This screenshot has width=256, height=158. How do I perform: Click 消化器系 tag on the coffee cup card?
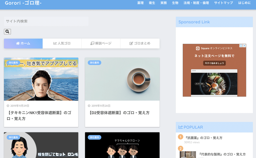click(94, 63)
